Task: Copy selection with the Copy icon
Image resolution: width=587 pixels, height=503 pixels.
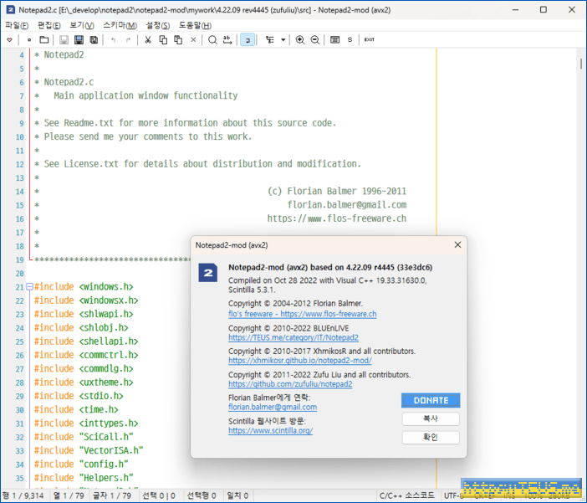Action: (163, 39)
